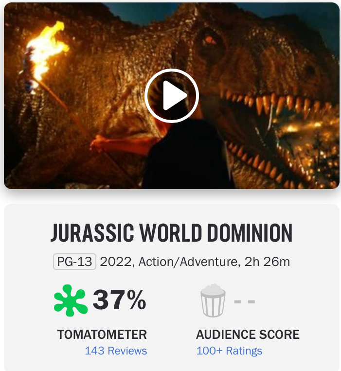Click the 37% Tomatometer score
This screenshot has width=341, height=371.
pos(119,300)
